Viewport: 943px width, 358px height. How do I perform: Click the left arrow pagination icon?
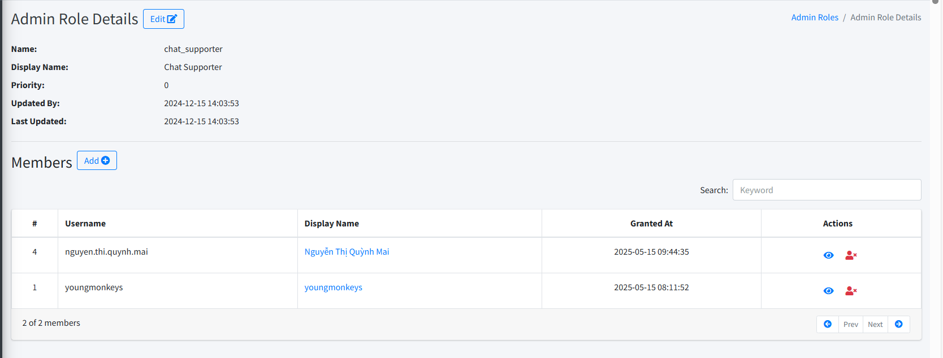click(828, 324)
